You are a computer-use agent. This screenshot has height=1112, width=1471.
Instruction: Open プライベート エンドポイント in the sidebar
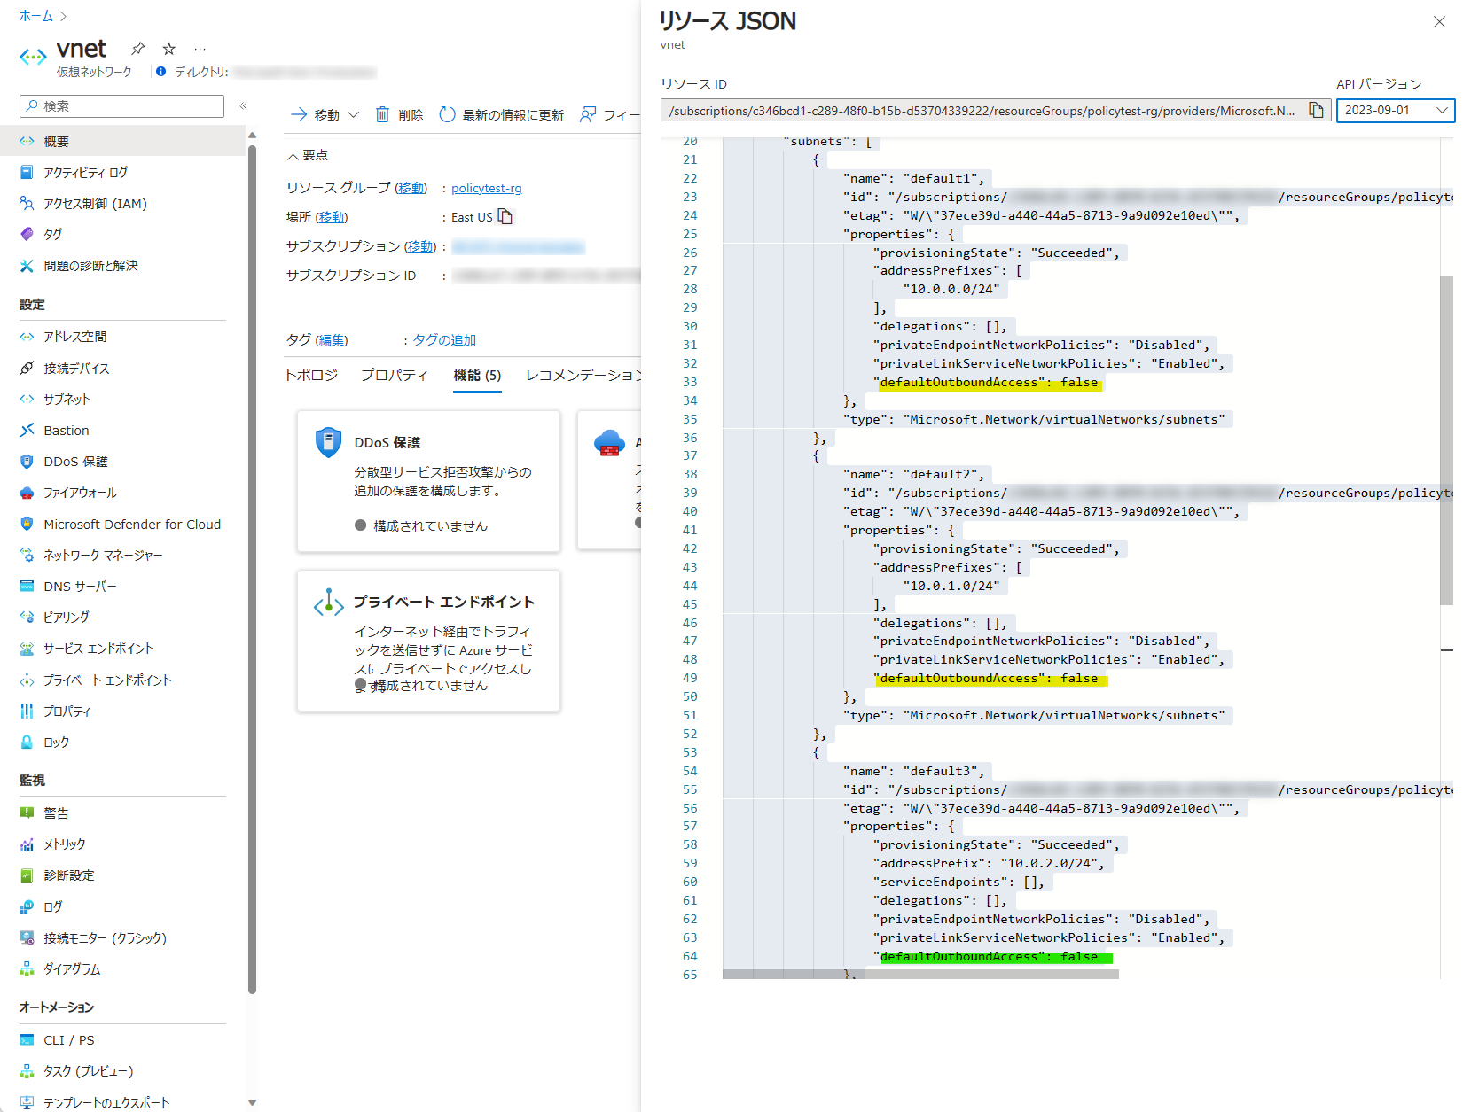pyautogui.click(x=107, y=680)
